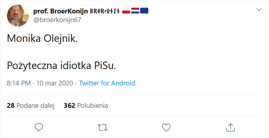Click the @broerkonijn67 handle
269x138 pixels.
tap(57, 20)
